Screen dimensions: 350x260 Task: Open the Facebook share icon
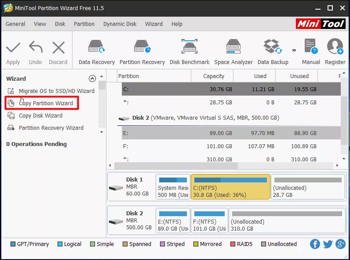(x=315, y=244)
